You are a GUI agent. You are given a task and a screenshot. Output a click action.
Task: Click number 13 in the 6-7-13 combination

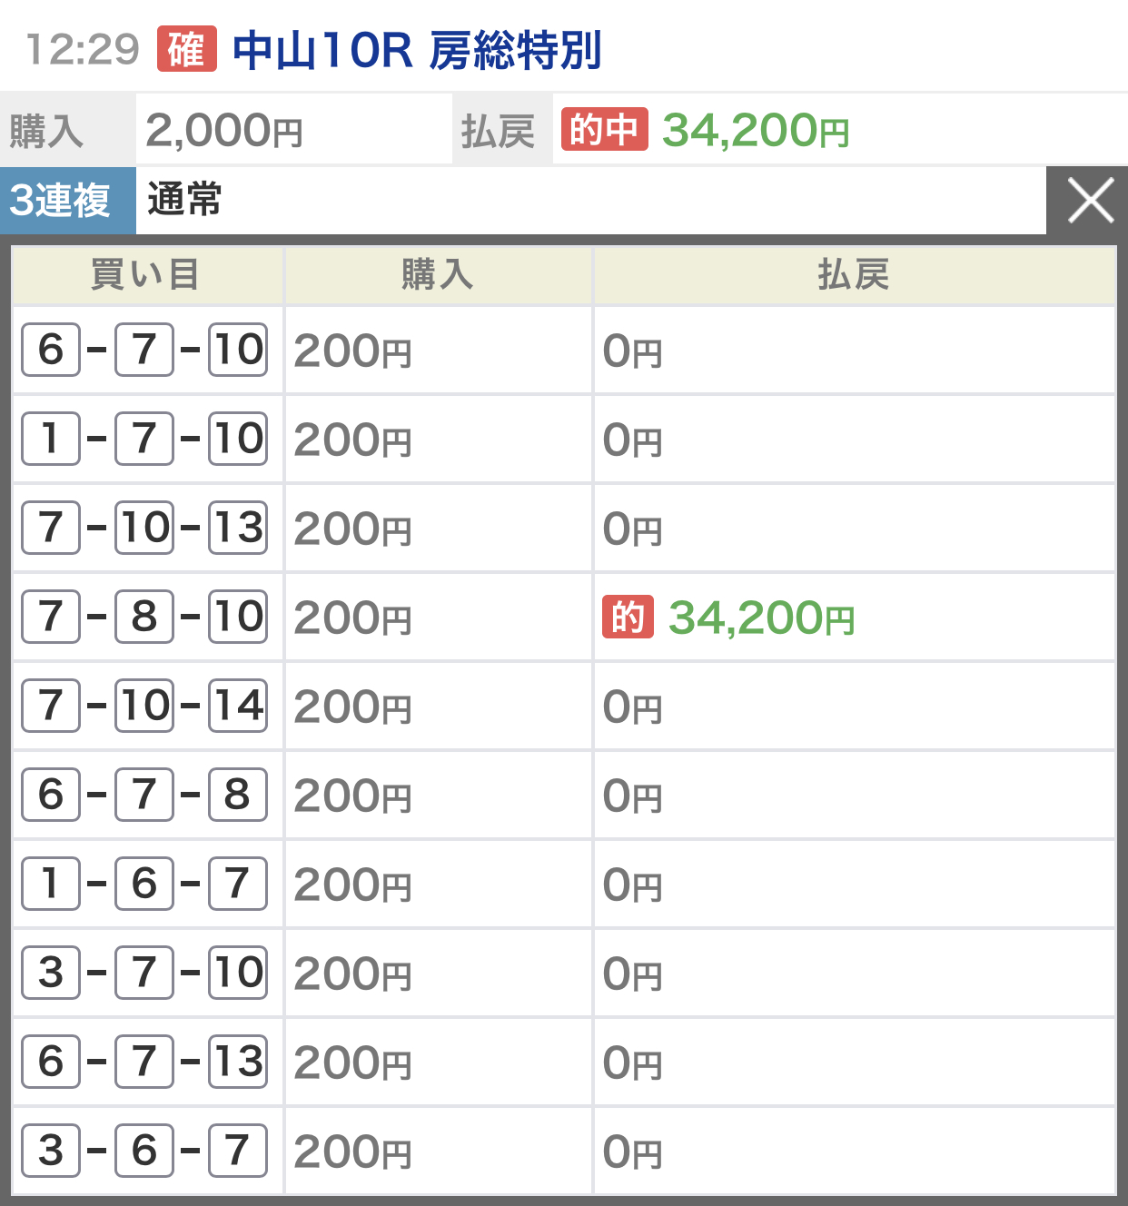point(238,1062)
